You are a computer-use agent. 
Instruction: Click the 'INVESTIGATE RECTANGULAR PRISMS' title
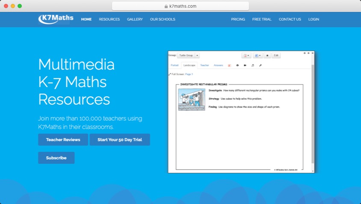(204, 85)
